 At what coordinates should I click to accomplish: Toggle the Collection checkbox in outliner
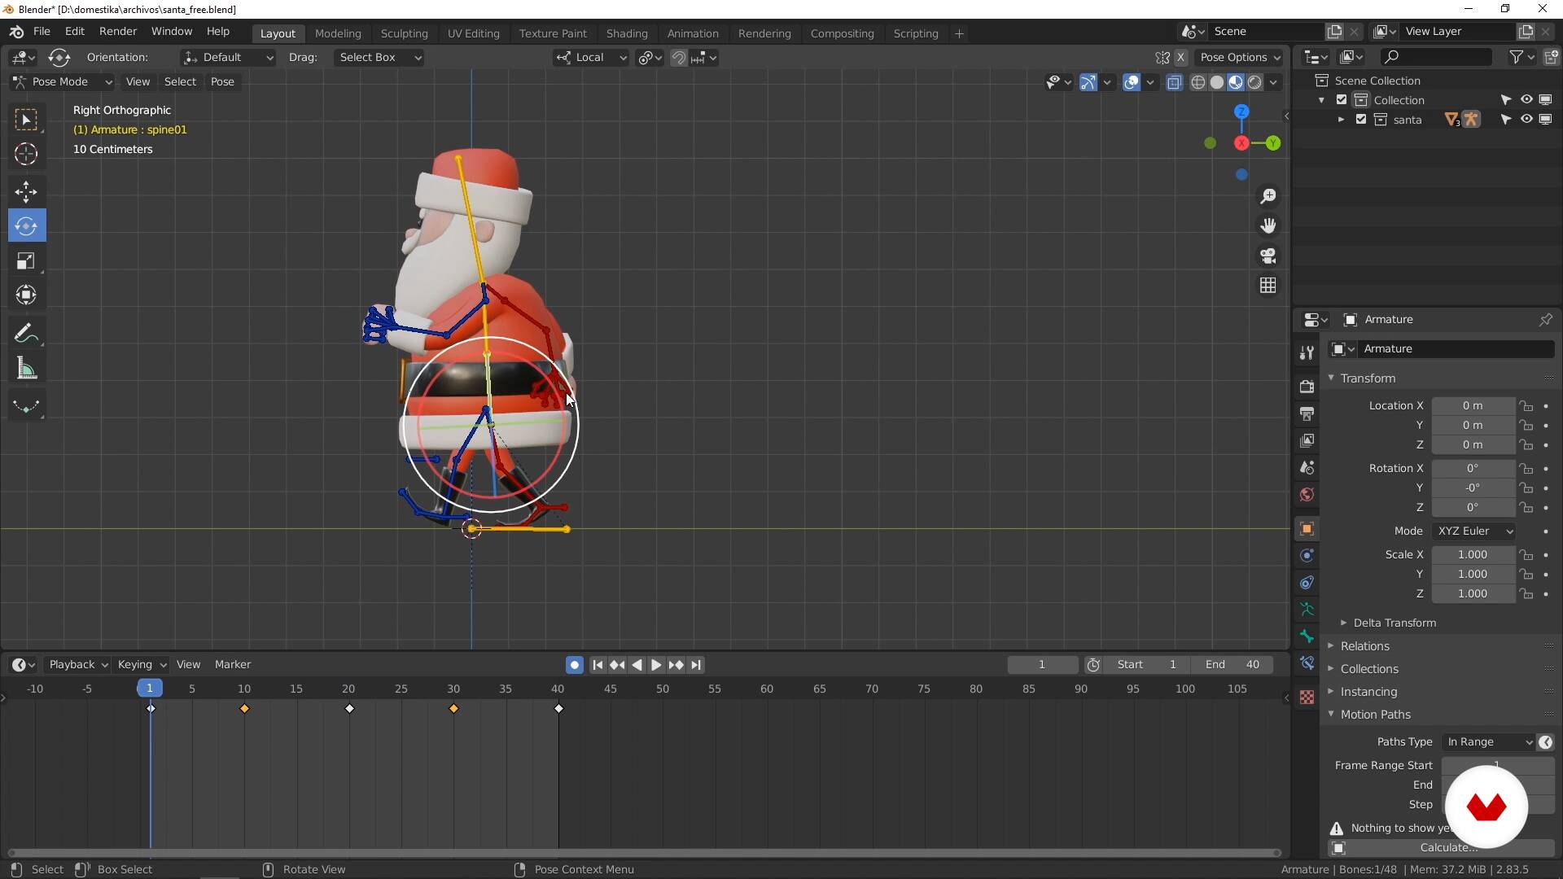click(1342, 100)
